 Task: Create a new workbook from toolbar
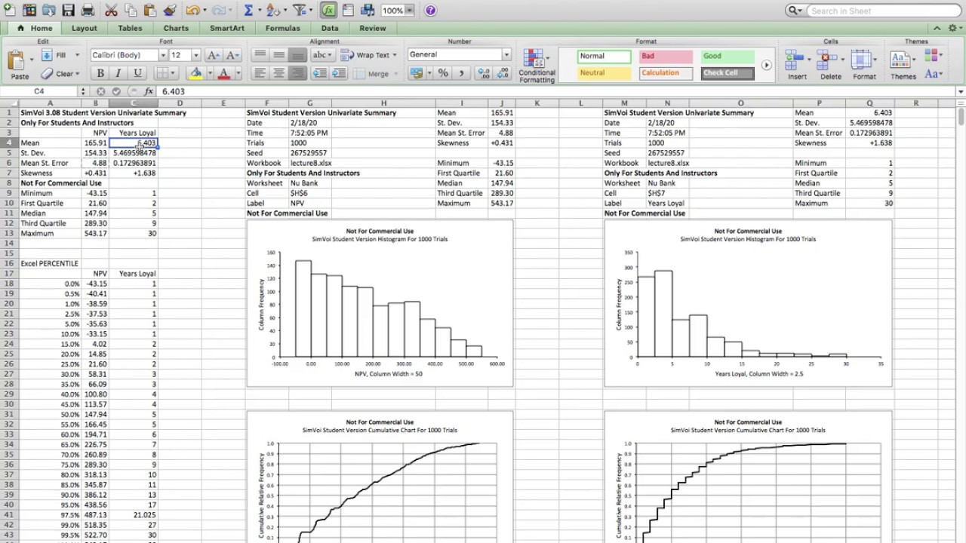(x=10, y=11)
